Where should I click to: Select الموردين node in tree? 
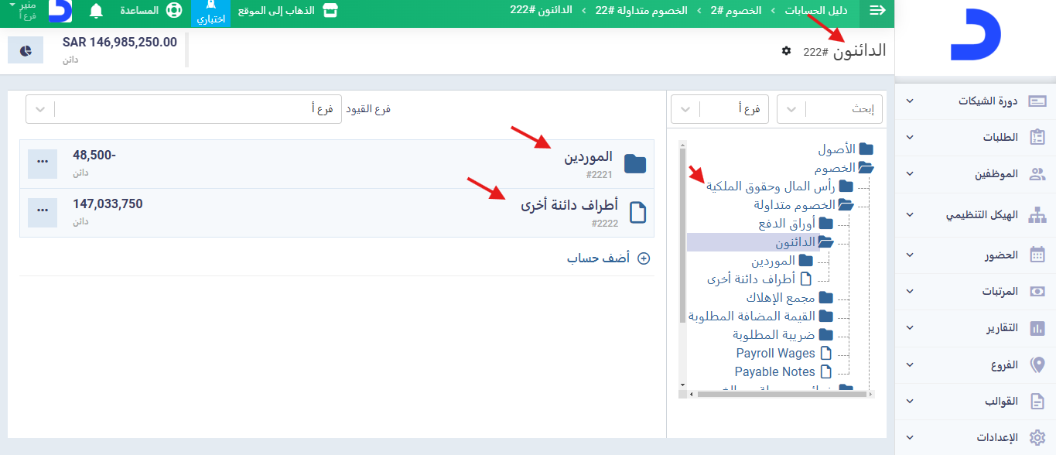(x=773, y=261)
